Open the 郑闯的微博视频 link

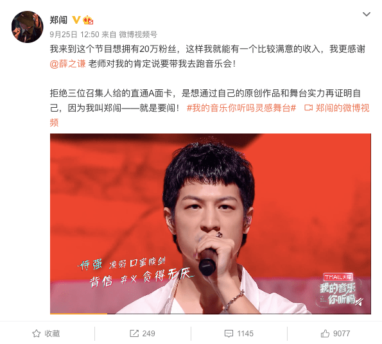pyautogui.click(x=209, y=115)
